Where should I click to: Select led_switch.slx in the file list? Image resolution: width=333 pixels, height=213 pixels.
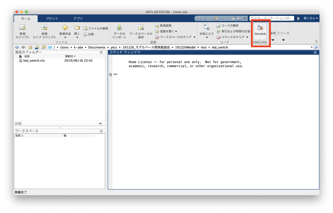[34, 61]
